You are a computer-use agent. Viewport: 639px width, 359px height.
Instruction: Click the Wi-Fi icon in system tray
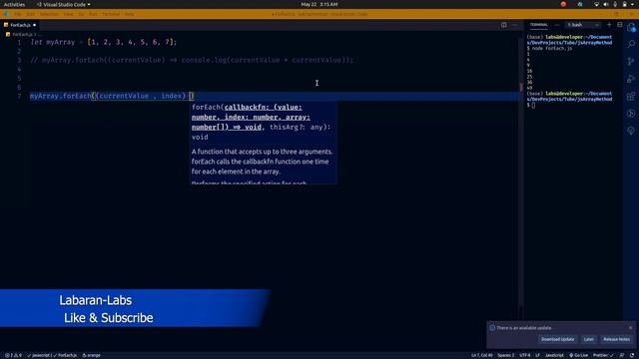(597, 4)
